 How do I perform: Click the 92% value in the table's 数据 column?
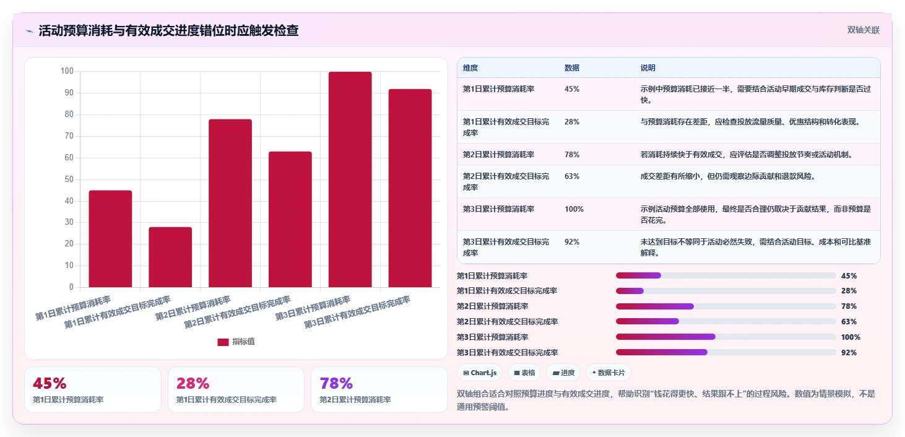click(572, 242)
